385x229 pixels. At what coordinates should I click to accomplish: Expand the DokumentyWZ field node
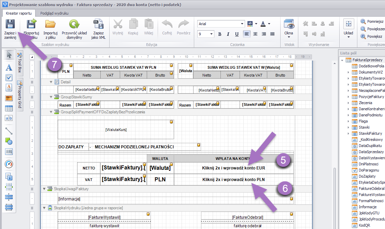click(x=348, y=72)
